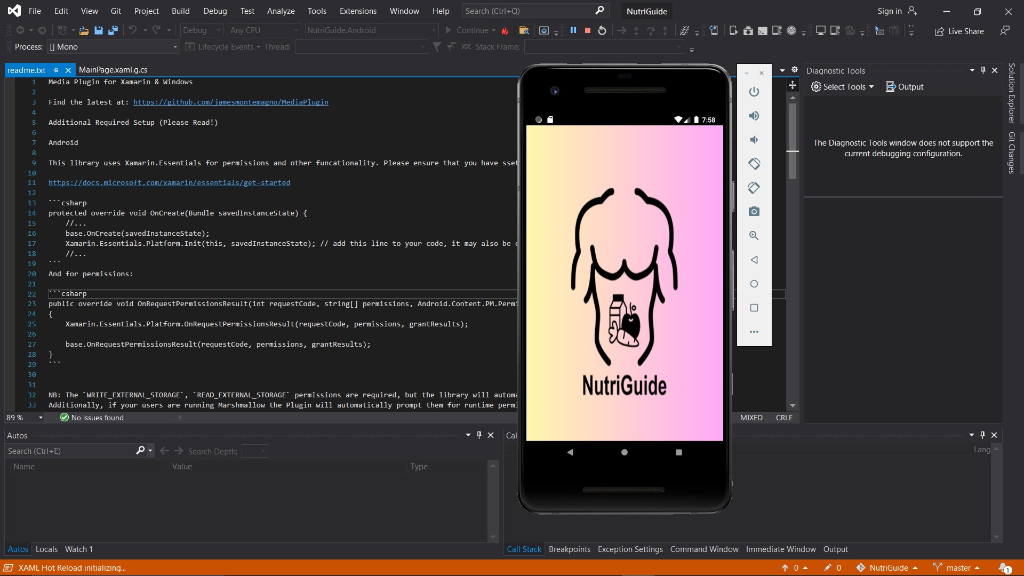The image size is (1024, 576).
Task: Open the File menu
Action: (x=35, y=11)
